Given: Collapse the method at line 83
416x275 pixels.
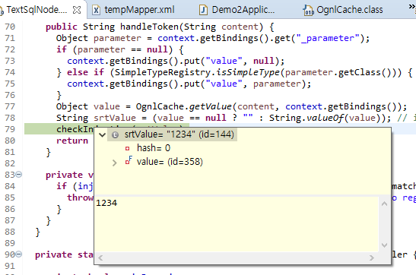Looking at the screenshot, I should pos(18,174).
